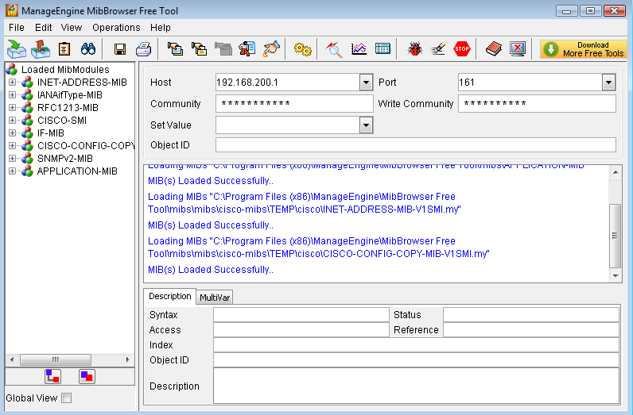Select the IF-MIB tree item
Screen dimensions: 633x415
(50, 133)
